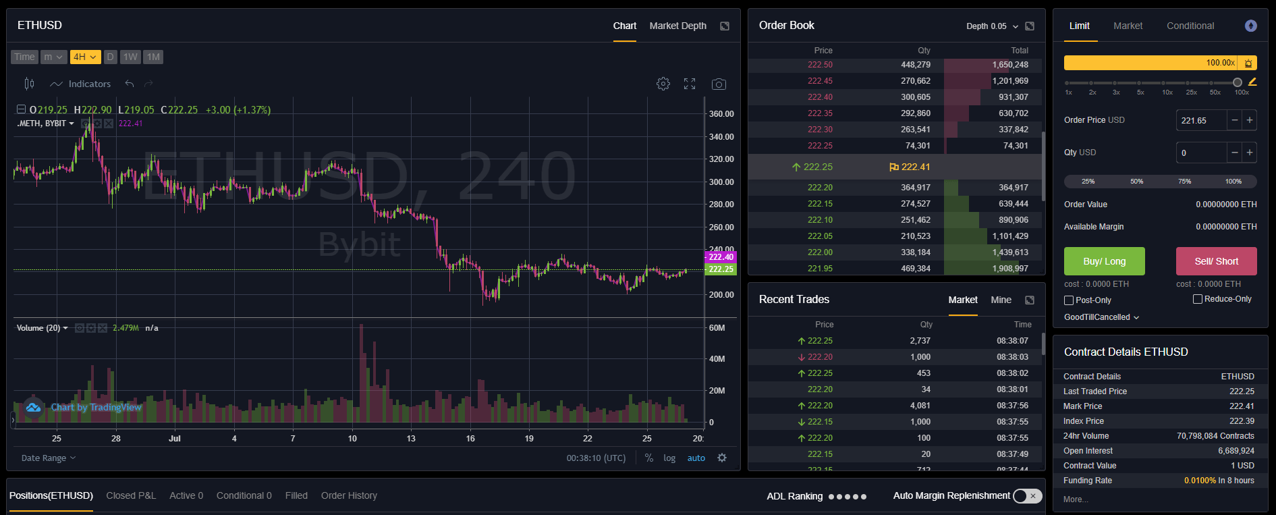Select the Conditional order tab
The height and width of the screenshot is (515, 1276).
click(1190, 26)
